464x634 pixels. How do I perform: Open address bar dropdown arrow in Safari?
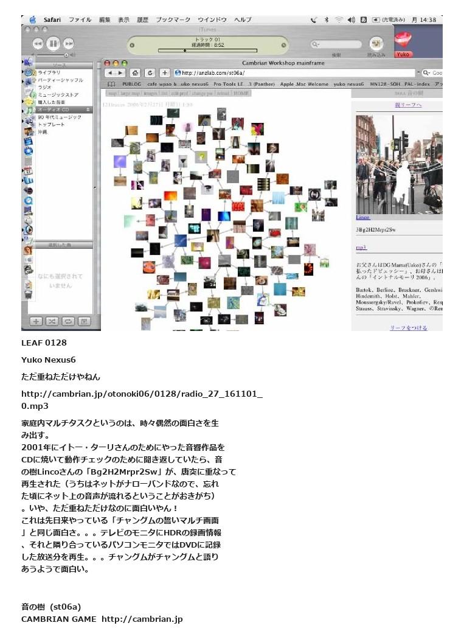[418, 73]
